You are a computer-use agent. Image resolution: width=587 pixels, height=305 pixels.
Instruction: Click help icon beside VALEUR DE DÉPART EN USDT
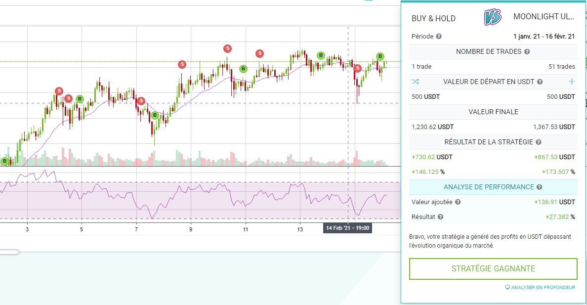pyautogui.click(x=540, y=82)
